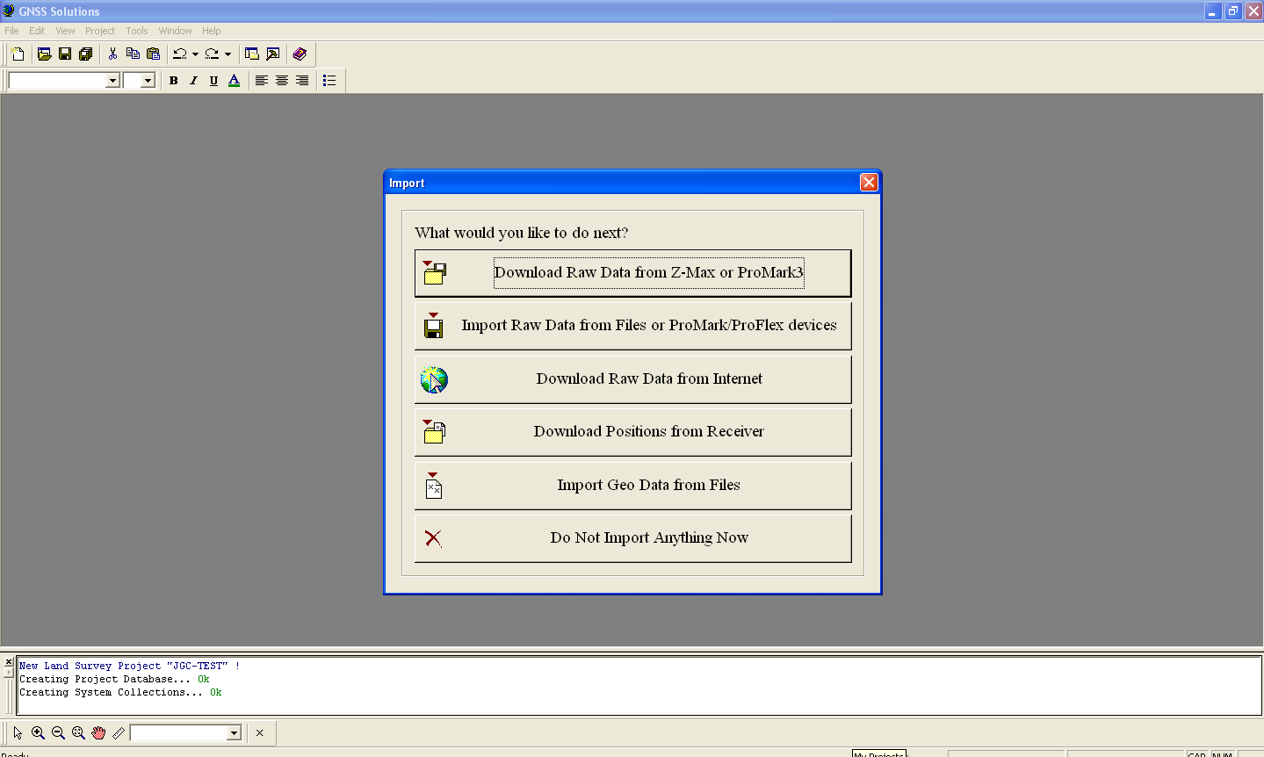The width and height of the screenshot is (1264, 757).
Task: Click the Copy toolbar icon
Action: (x=133, y=54)
